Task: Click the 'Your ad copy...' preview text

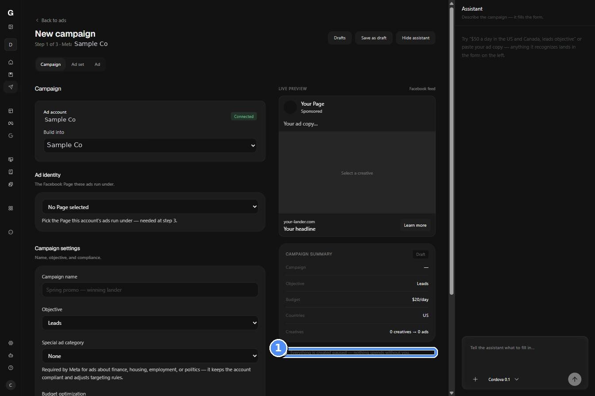Action: coord(301,124)
